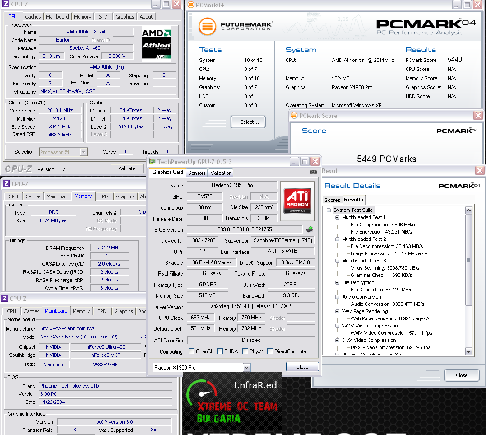Toggle the DirectCompute checkbox
The height and width of the screenshot is (435, 486).
click(270, 351)
